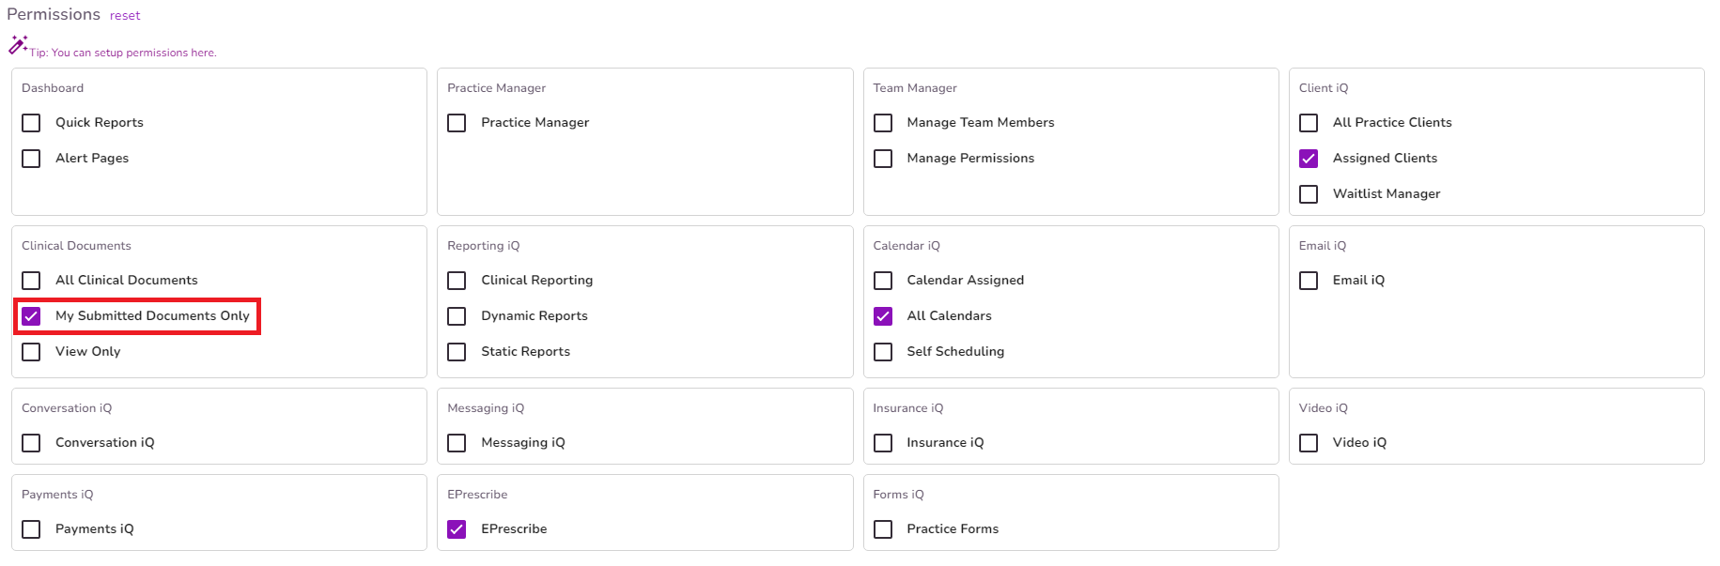Check Manage Team Members
This screenshot has width=1720, height=566.
pyautogui.click(x=882, y=122)
